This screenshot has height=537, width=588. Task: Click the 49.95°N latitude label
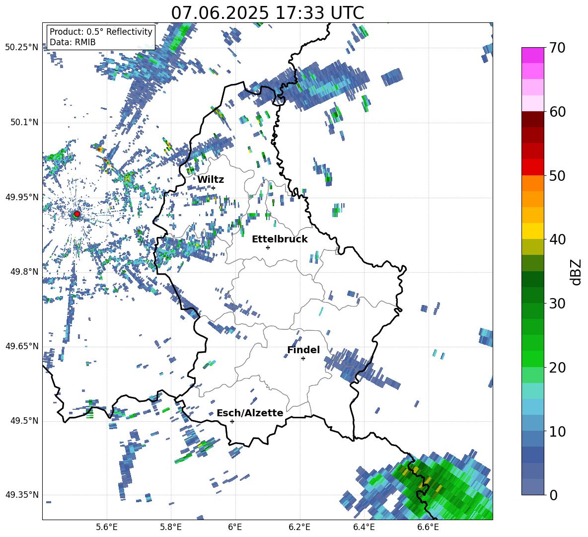click(22, 197)
